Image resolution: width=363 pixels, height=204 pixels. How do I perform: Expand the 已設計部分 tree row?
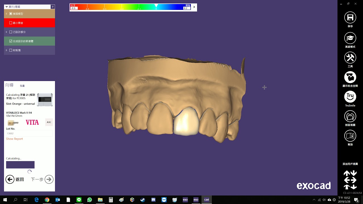coord(7,32)
